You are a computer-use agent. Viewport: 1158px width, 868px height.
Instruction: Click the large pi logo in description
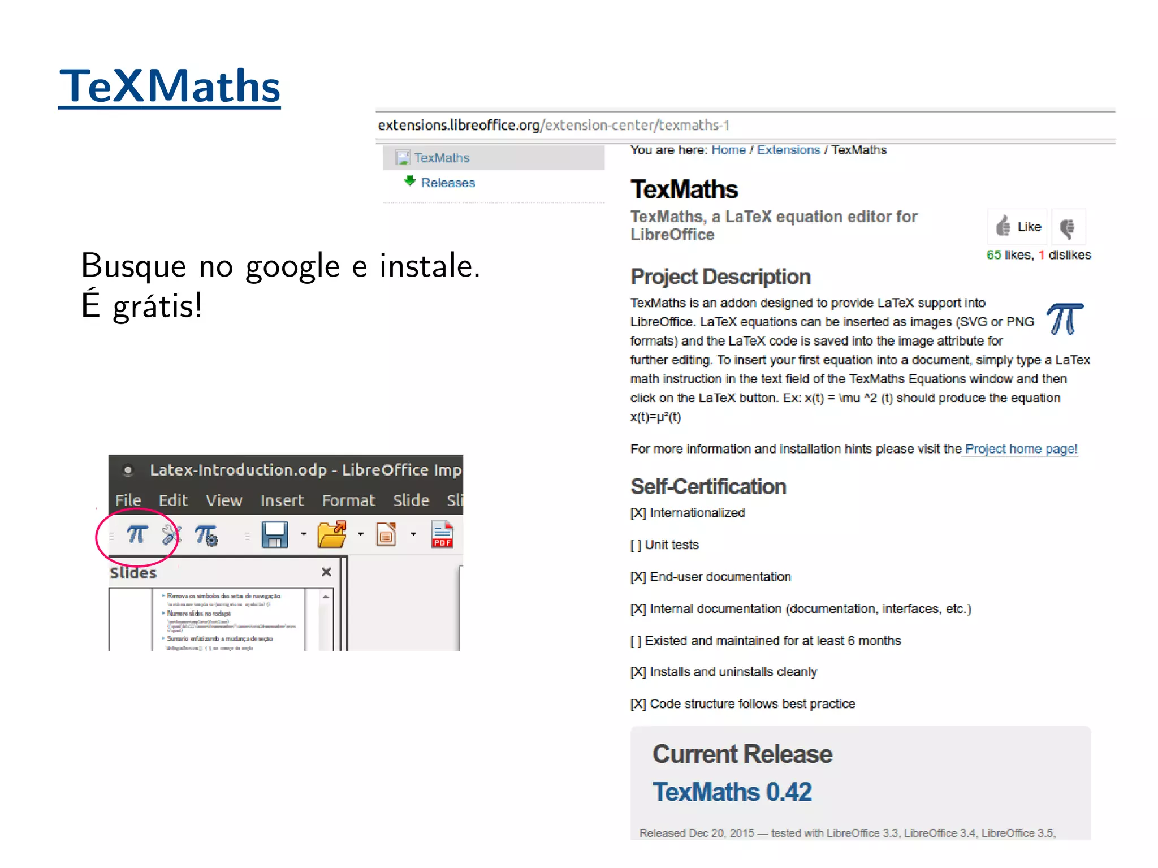click(1065, 319)
